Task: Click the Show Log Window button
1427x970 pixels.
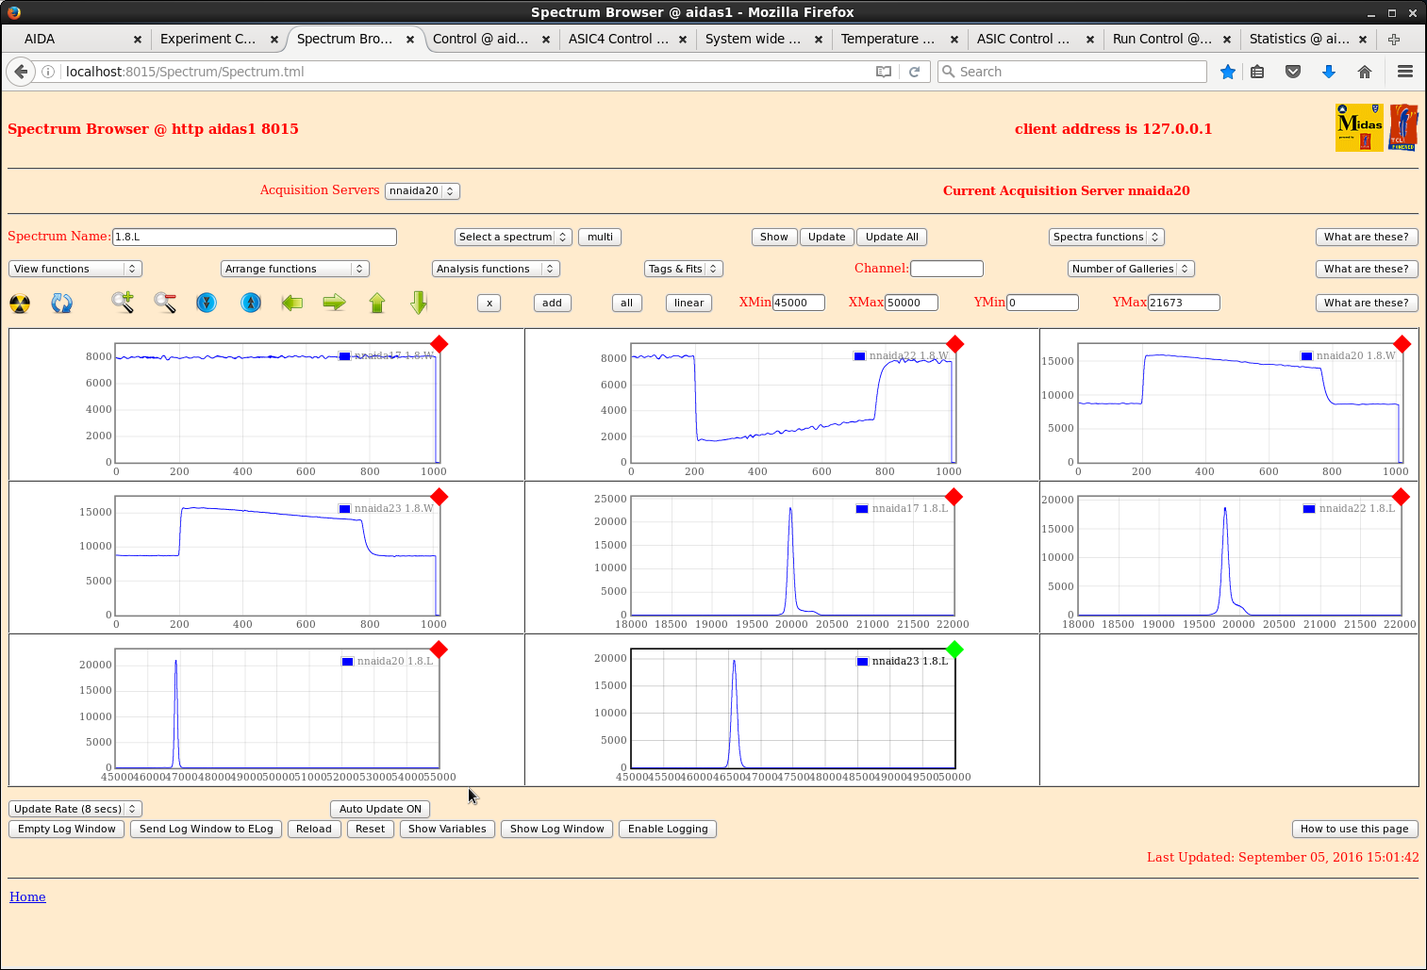Action: [556, 829]
